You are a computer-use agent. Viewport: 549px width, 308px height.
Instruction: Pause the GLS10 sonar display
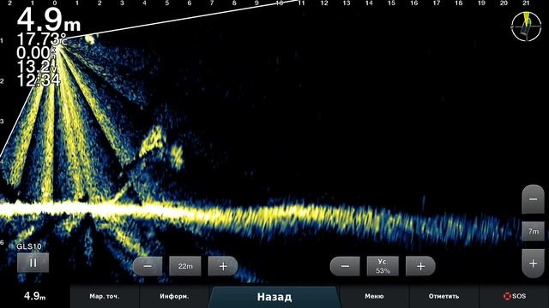[33, 263]
